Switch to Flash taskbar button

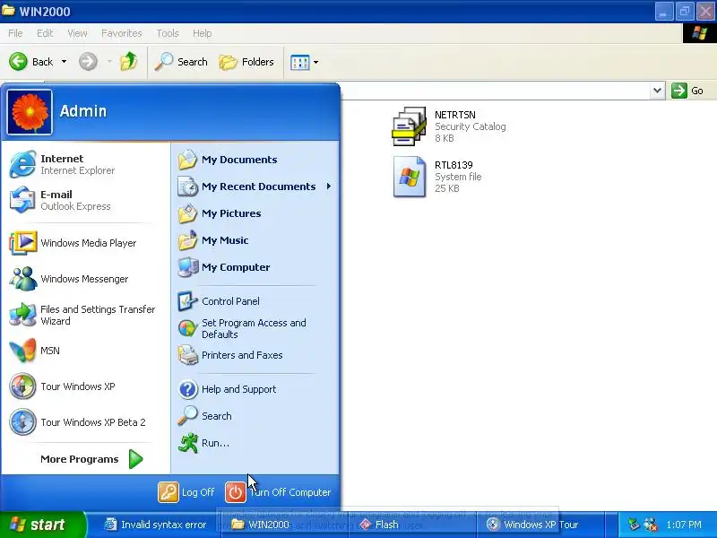pyautogui.click(x=410, y=525)
